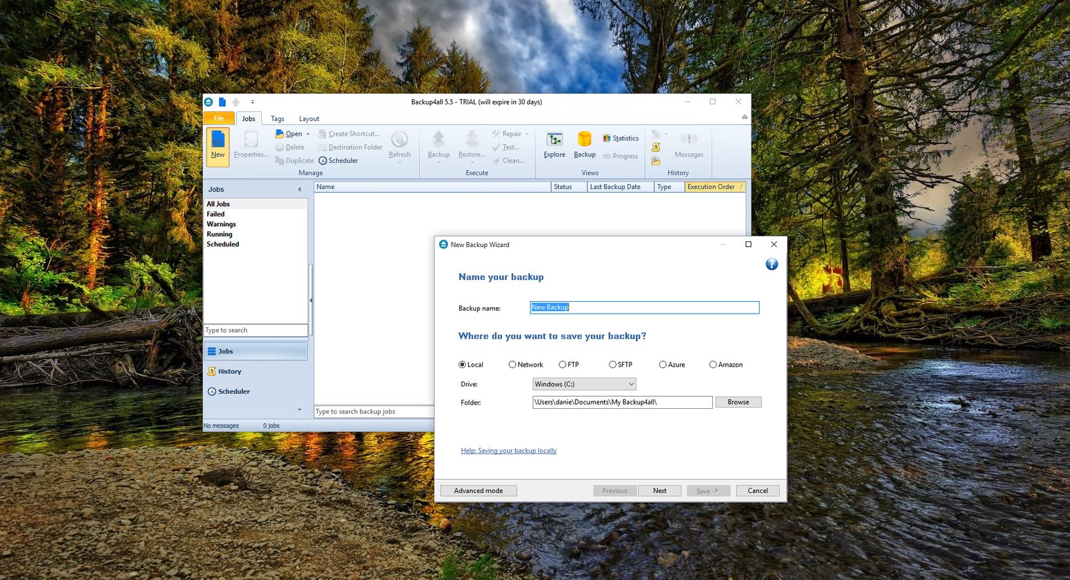Click the Repair tool icon
This screenshot has height=580, width=1070.
point(496,134)
